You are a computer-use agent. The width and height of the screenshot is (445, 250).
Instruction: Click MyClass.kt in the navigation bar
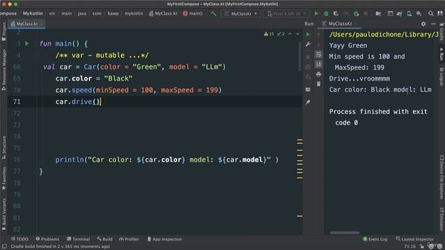163,13
